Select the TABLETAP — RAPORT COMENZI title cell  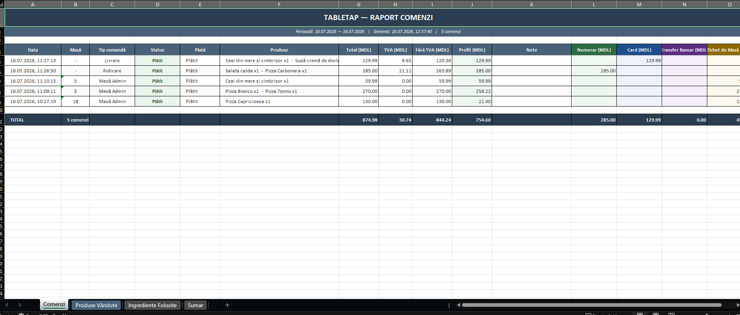tap(372, 18)
